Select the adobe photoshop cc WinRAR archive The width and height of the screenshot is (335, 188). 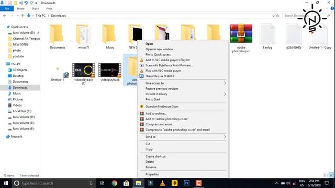click(x=241, y=33)
